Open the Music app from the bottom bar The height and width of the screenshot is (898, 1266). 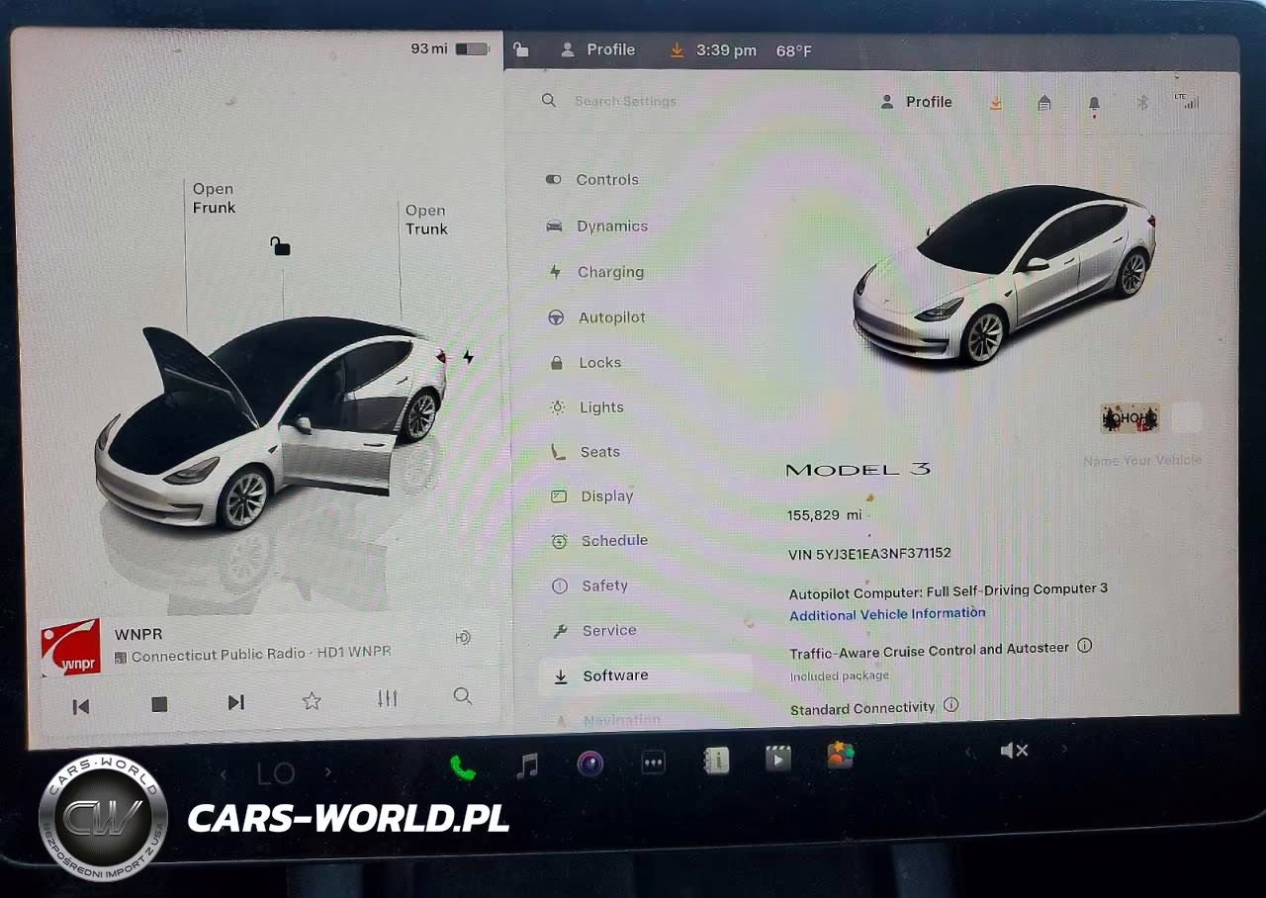pos(528,764)
